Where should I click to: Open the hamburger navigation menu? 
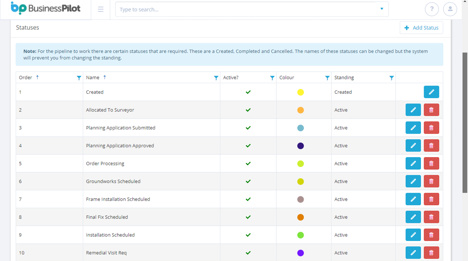click(100, 9)
